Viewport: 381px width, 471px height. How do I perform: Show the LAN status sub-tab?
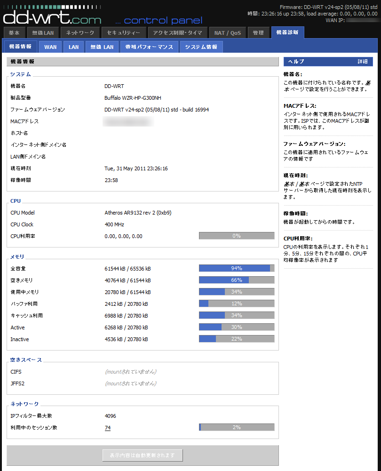click(x=73, y=47)
